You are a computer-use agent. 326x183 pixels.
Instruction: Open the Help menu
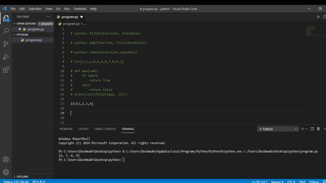(93, 9)
